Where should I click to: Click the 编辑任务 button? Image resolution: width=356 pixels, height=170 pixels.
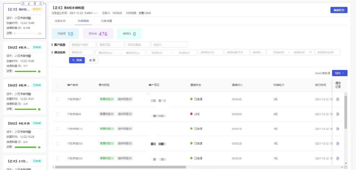(x=339, y=10)
